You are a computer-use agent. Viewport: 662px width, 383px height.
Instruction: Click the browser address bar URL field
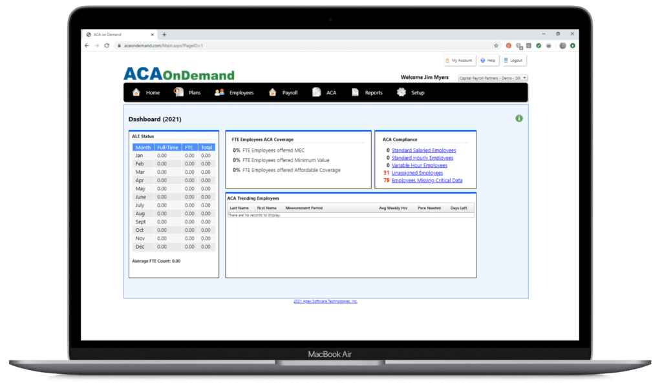click(x=291, y=46)
